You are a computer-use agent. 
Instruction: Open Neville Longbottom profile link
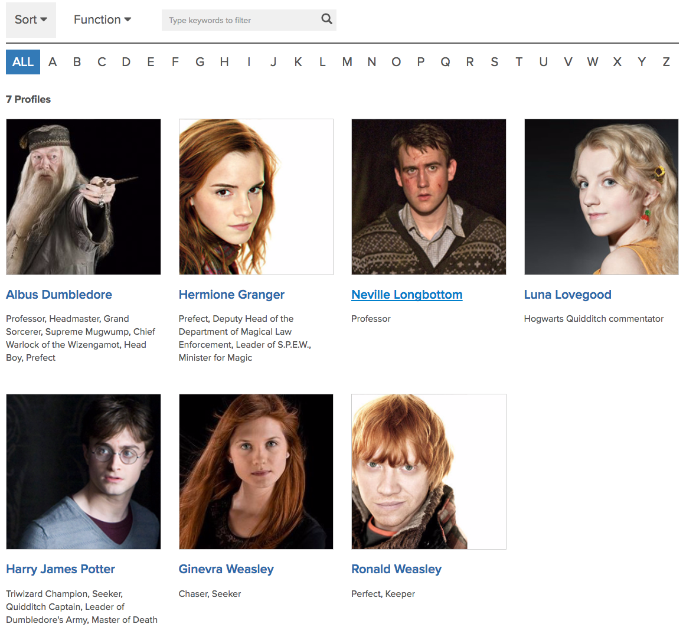tap(407, 295)
